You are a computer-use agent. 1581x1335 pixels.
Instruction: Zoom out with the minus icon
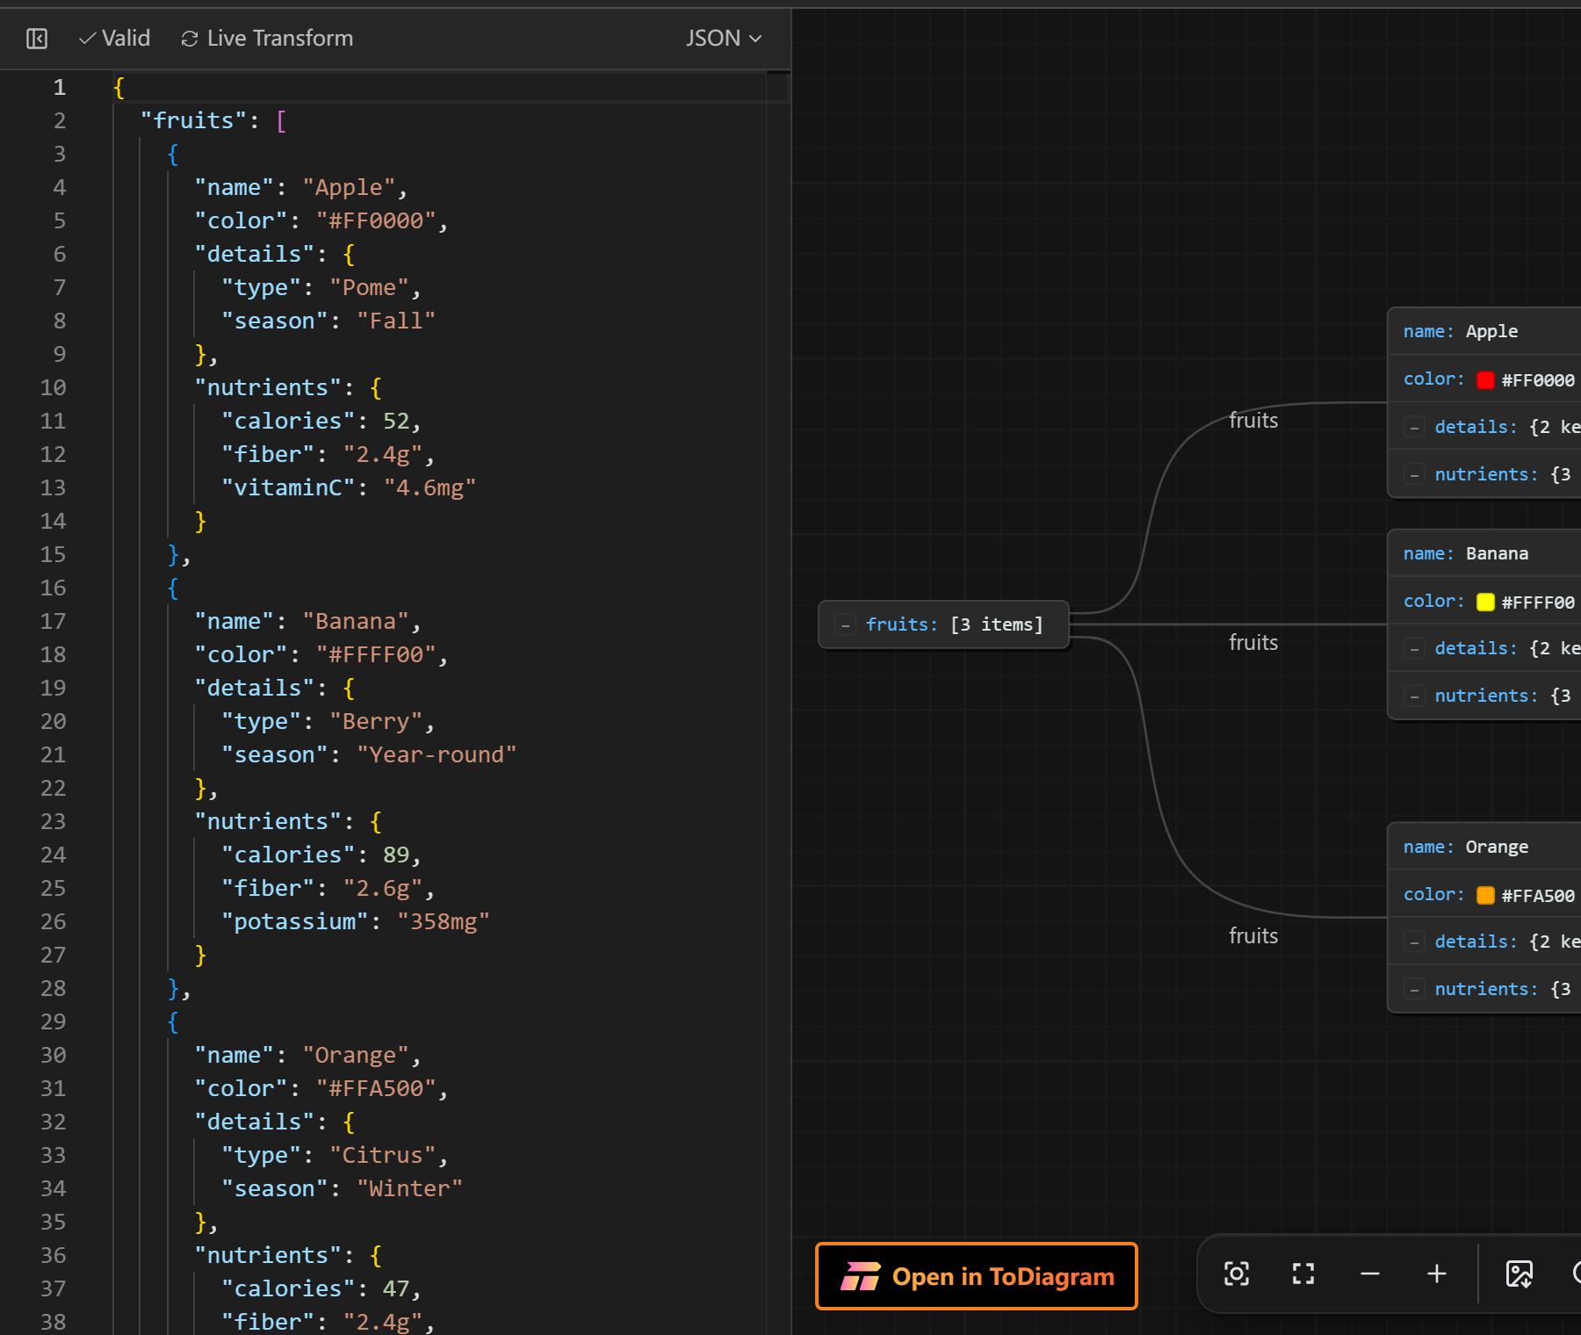1370,1274
